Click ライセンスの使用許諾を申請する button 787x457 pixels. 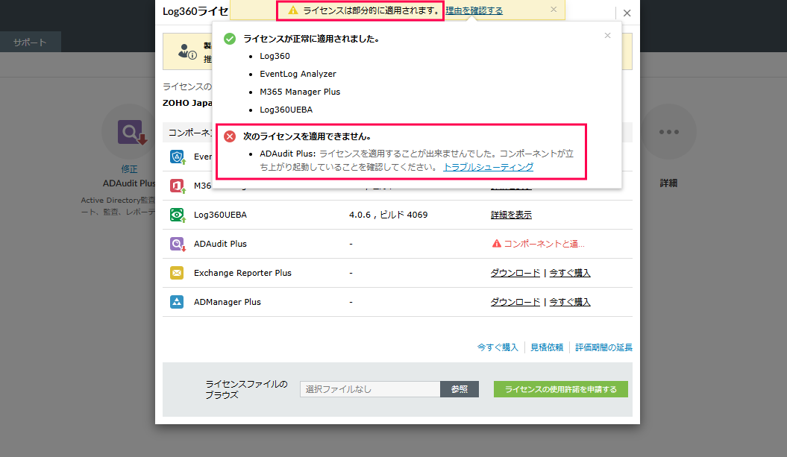(561, 389)
